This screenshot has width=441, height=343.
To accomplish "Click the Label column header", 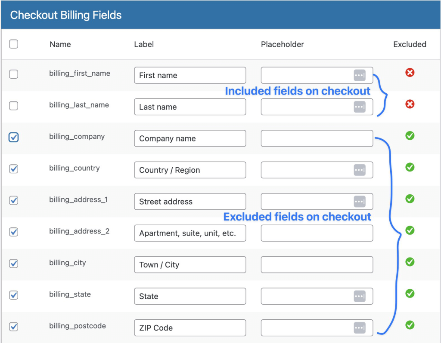I will tap(144, 44).
